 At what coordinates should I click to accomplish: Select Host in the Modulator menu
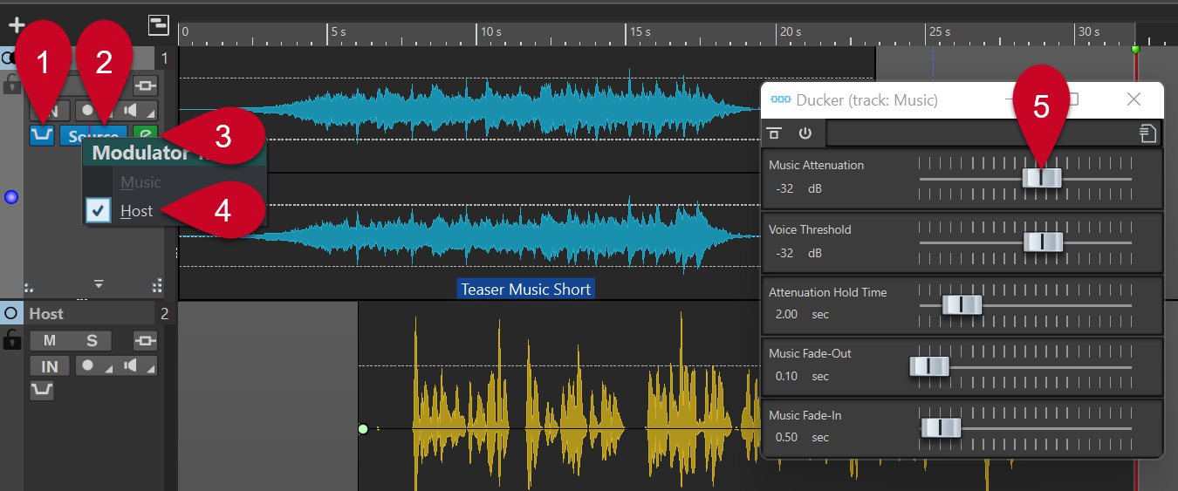[137, 211]
